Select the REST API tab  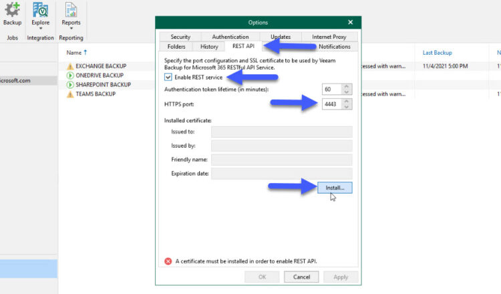pos(243,46)
